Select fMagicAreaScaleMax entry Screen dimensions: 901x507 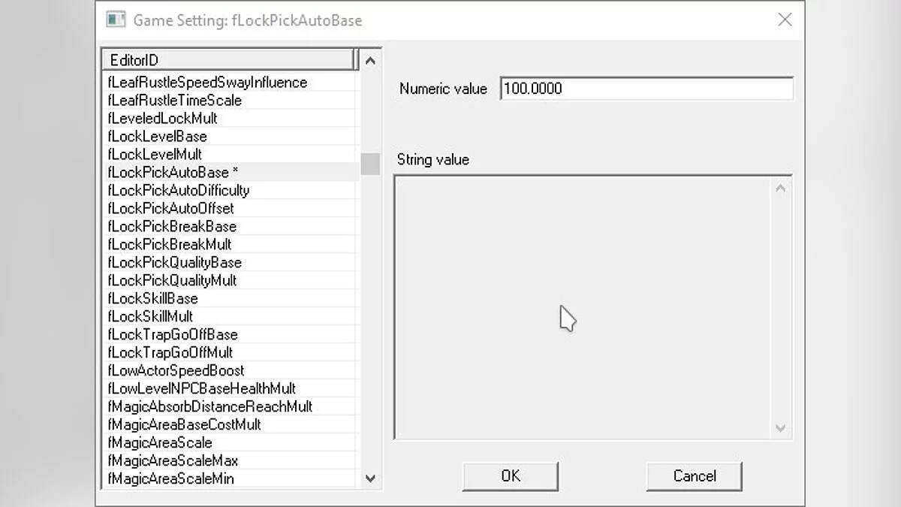173,460
